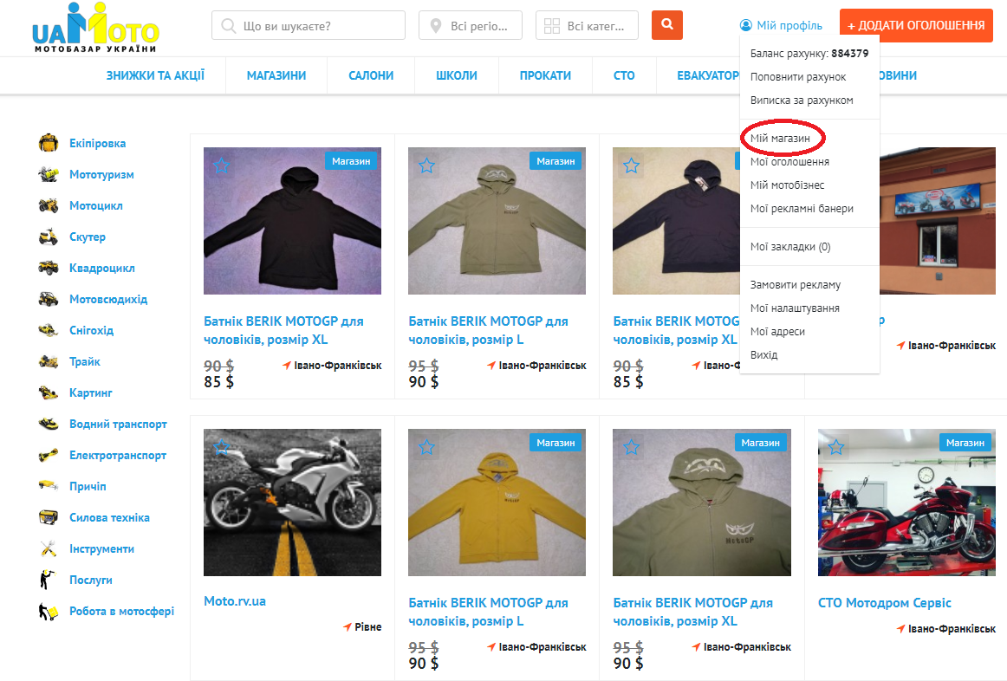This screenshot has width=1007, height=681.
Task: Bookmark star on green hoodie XL, bottom row
Action: point(631,447)
